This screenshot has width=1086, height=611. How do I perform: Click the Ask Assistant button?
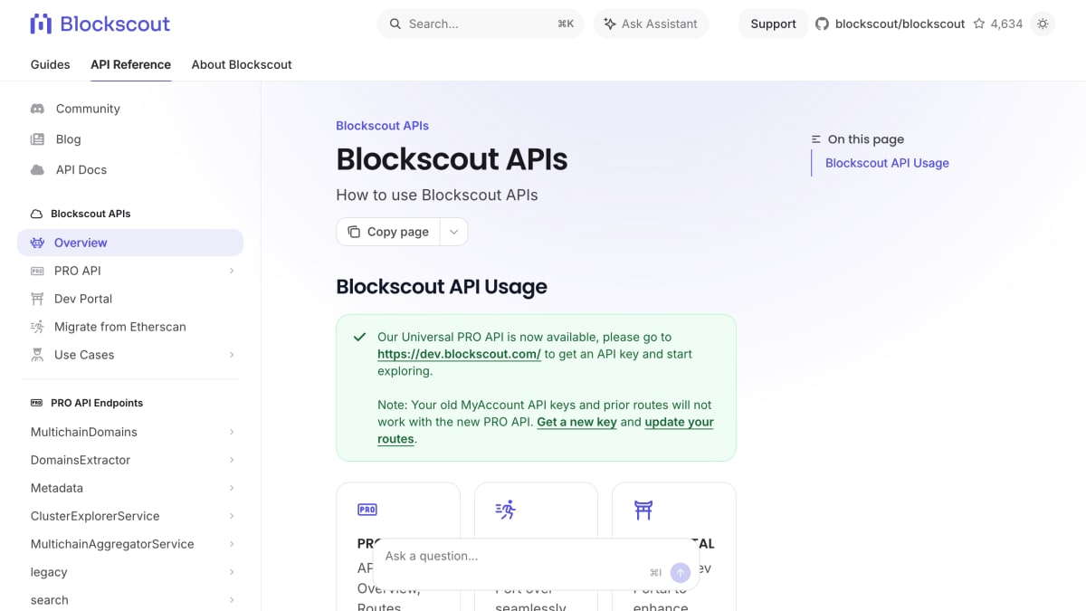pyautogui.click(x=651, y=24)
